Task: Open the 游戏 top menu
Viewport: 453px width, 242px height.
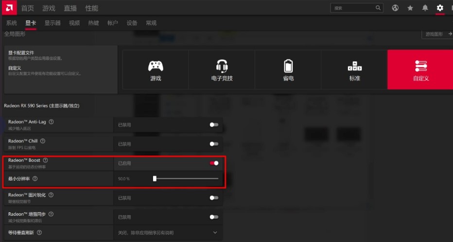Action: (x=49, y=8)
